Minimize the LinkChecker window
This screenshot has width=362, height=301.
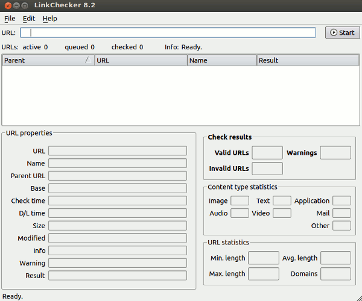click(16, 5)
